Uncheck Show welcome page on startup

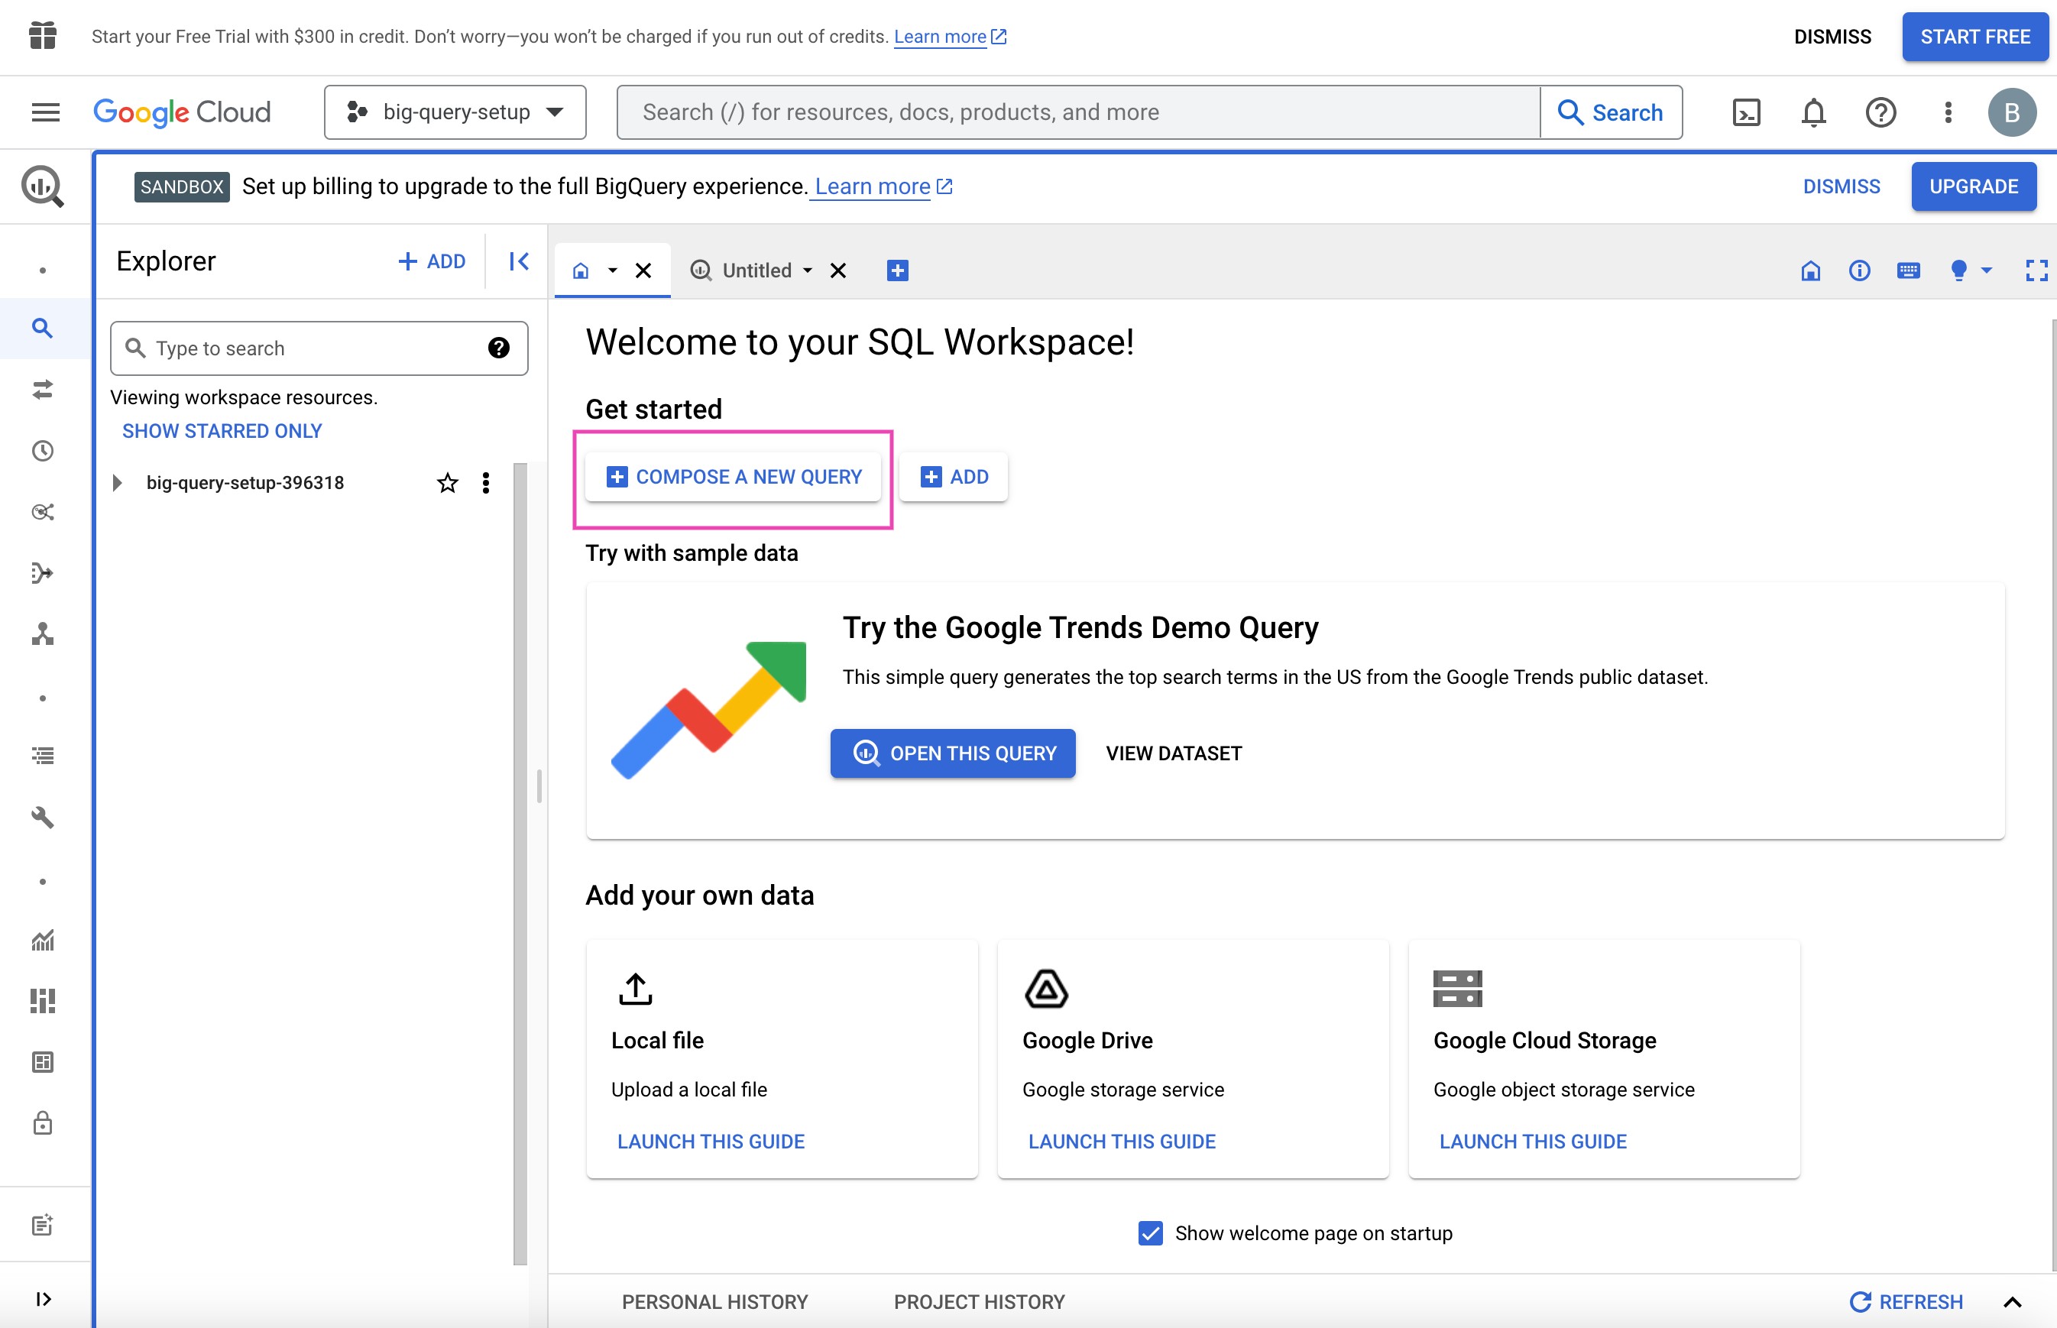click(1150, 1233)
